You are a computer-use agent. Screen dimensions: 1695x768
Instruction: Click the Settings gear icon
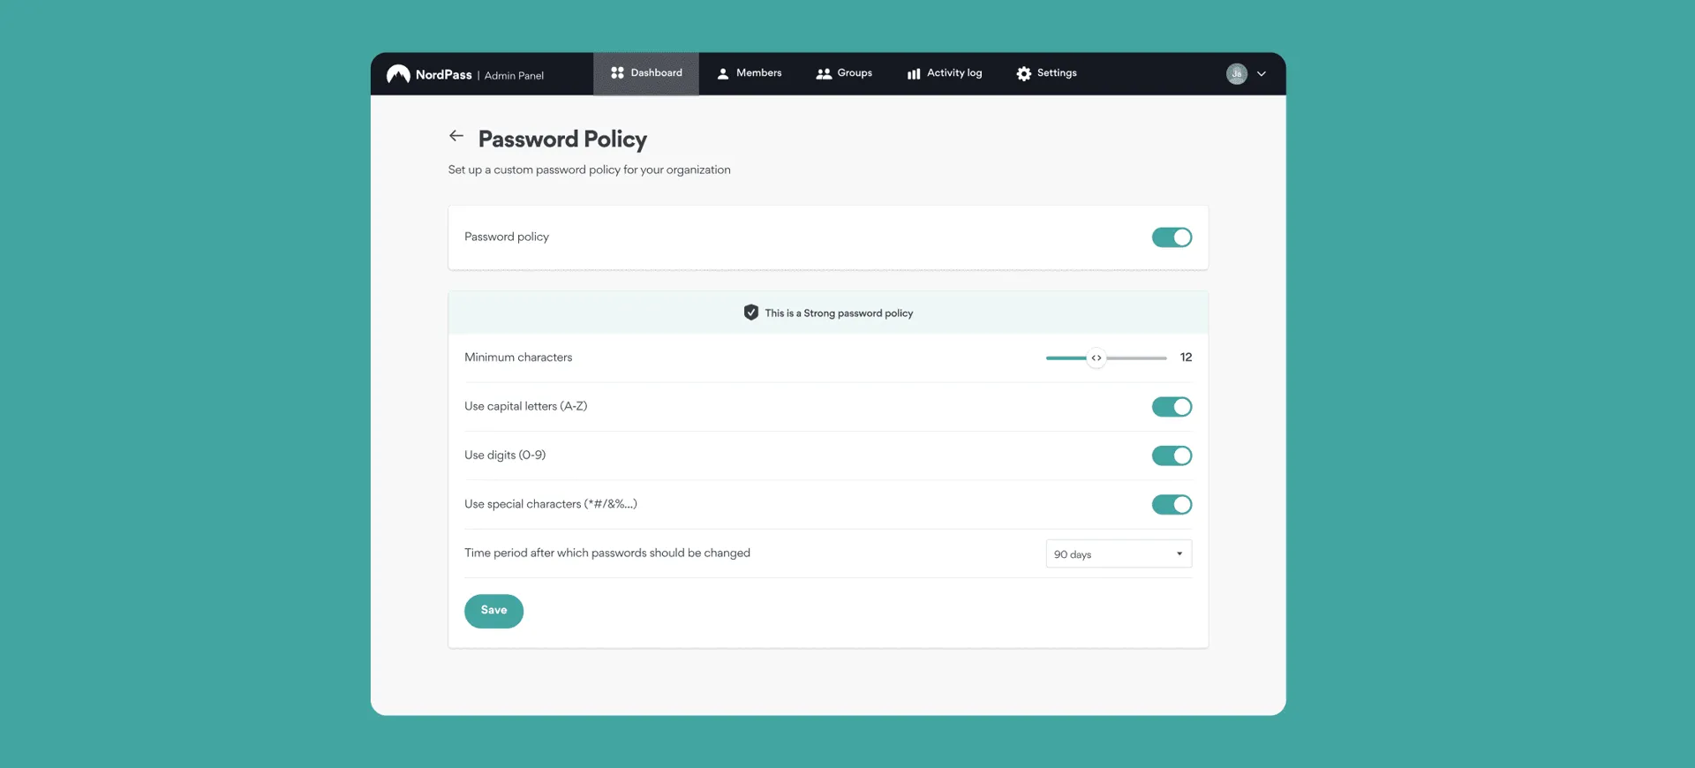(x=1023, y=74)
